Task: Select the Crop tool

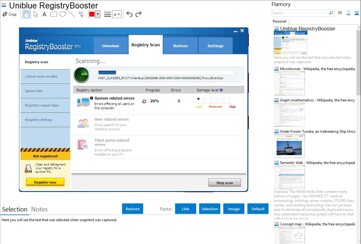Action: click(9, 14)
